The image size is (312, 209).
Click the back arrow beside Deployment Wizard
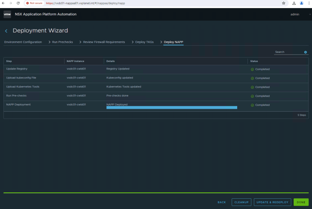coord(6,31)
